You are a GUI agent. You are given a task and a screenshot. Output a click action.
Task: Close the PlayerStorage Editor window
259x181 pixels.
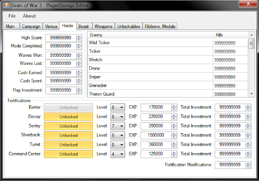248,4
